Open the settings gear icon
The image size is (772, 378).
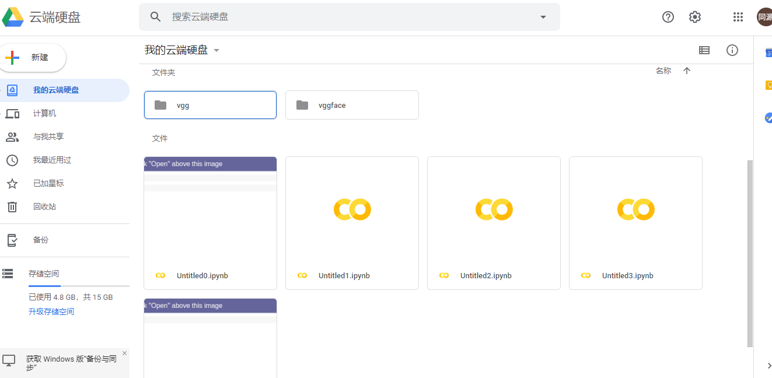coord(694,17)
